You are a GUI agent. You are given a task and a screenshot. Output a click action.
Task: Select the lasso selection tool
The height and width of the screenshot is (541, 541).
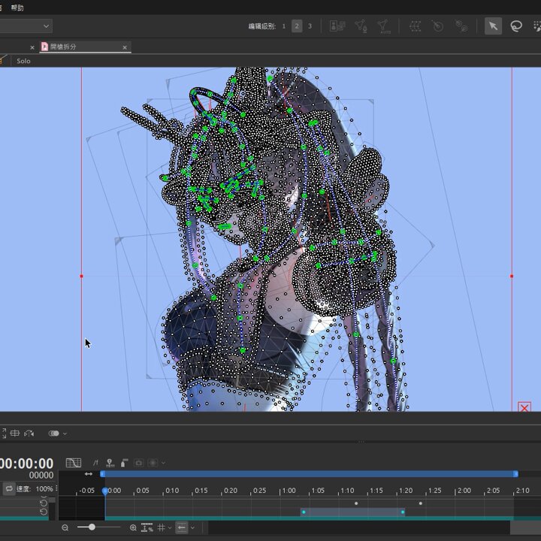(x=516, y=26)
